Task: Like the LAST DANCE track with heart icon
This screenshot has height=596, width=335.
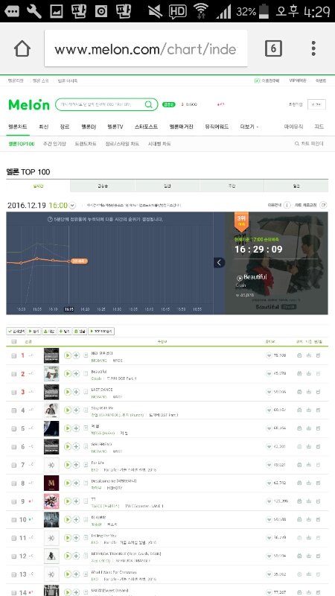Action: 269,392
